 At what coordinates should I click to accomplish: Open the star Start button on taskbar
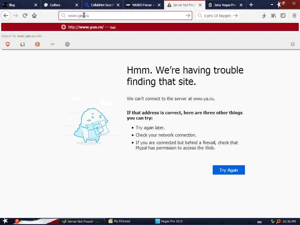coord(5,221)
